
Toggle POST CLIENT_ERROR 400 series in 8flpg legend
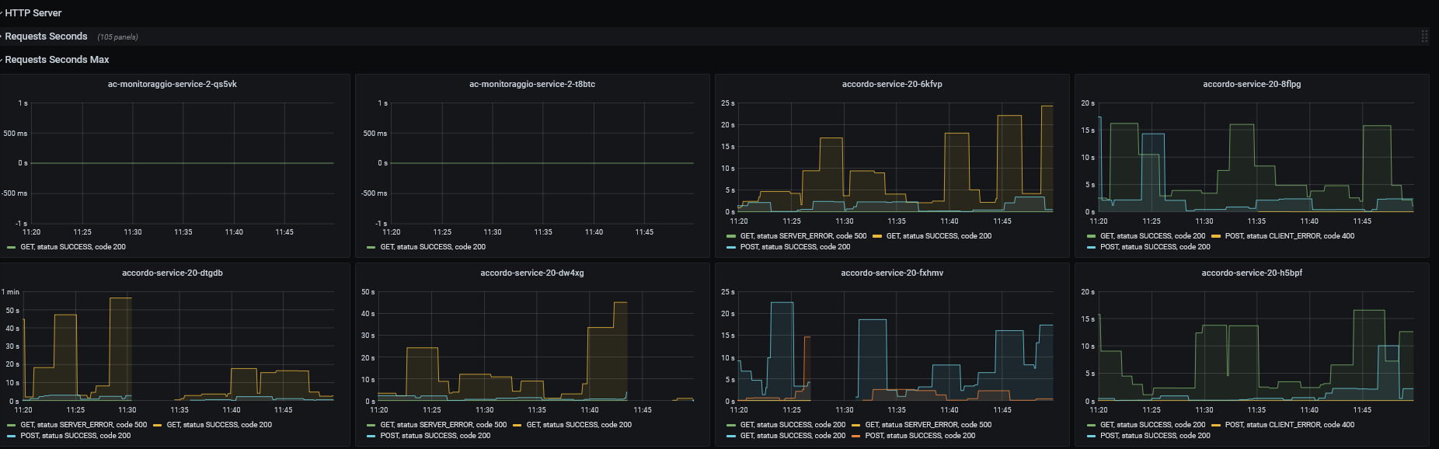(1289, 236)
